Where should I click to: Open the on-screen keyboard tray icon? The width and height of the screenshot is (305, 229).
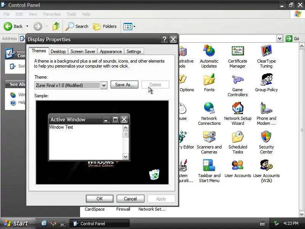point(262,223)
